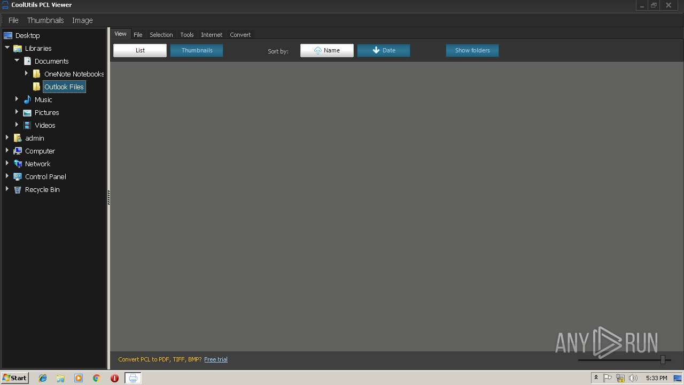
Task: Switch to the Selection tab
Action: 161,35
